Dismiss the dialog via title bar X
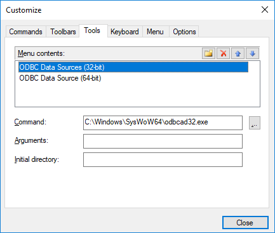The image size is (275, 233). (x=265, y=10)
